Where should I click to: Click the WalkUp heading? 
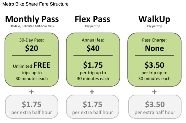154,19
